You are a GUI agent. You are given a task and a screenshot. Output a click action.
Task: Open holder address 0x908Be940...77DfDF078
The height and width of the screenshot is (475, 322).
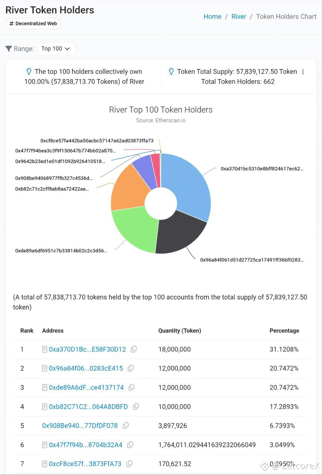click(80, 426)
